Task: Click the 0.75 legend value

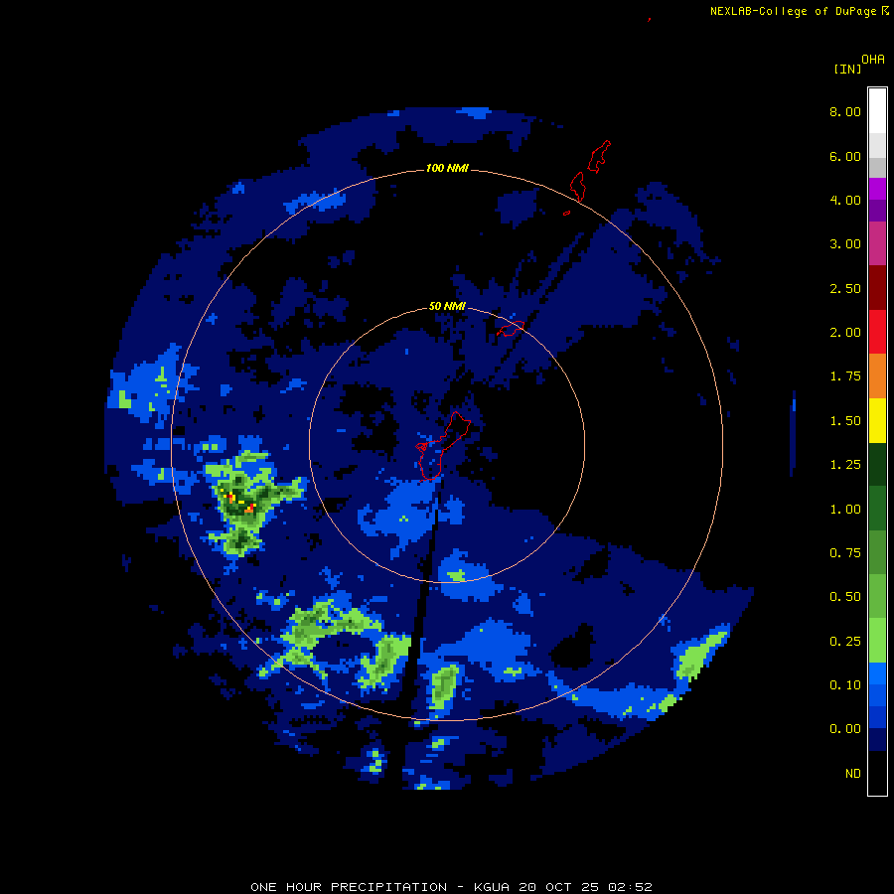Action: tap(845, 553)
